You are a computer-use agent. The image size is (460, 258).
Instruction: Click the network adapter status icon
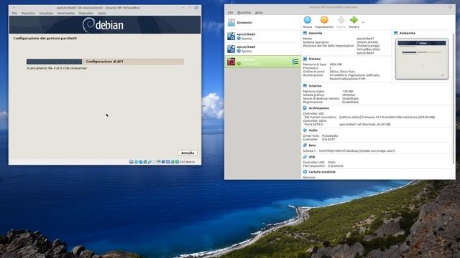pos(145,162)
